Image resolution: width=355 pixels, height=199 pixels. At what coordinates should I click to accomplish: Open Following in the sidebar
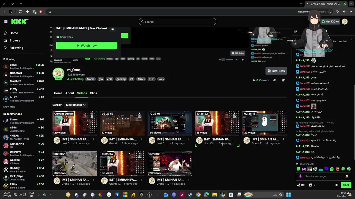[x=14, y=48]
